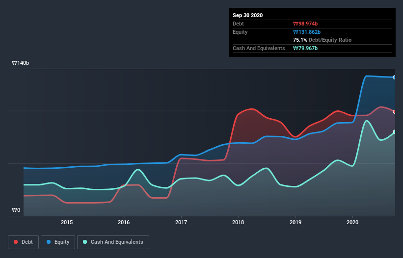Click the 2016 x-axis label
Image resolution: width=403 pixels, height=258 pixels.
point(124,222)
